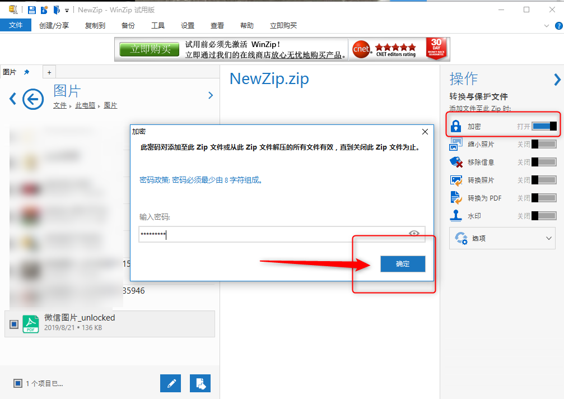Click the save icon in title bar
564x399 pixels.
32,10
